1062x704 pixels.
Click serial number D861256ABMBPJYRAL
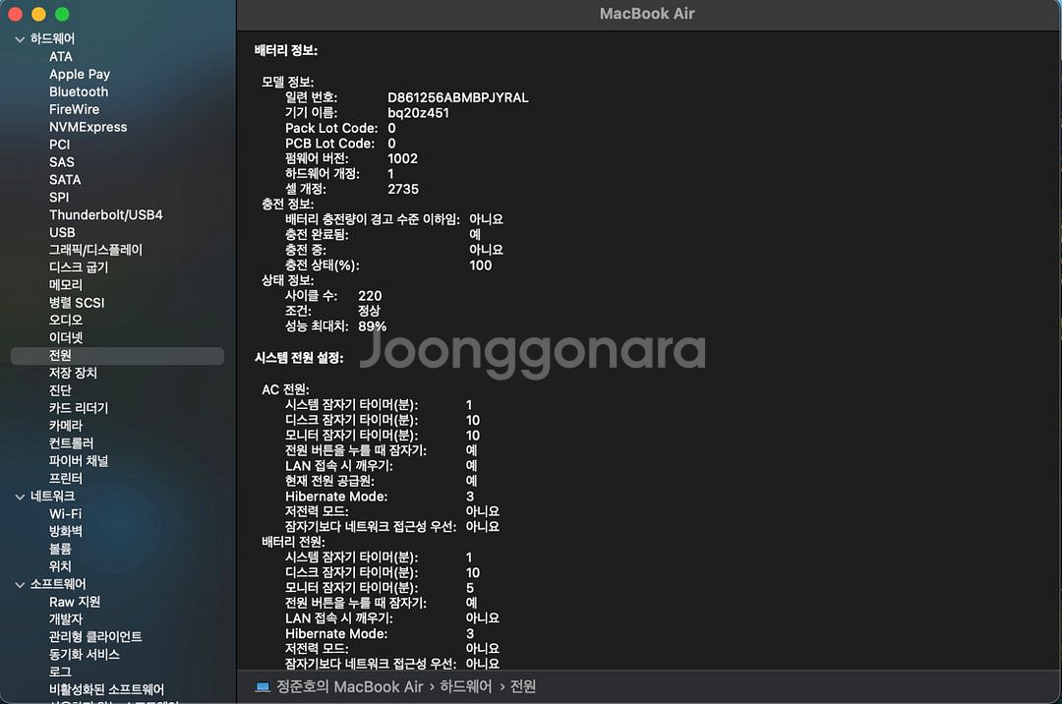tap(458, 98)
